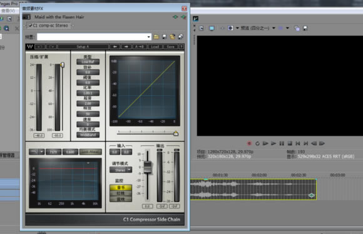Image resolution: width=363 pixels, height=234 pixels.
Task: Toggle the Wideband EQ mode button
Action: (x=88, y=135)
